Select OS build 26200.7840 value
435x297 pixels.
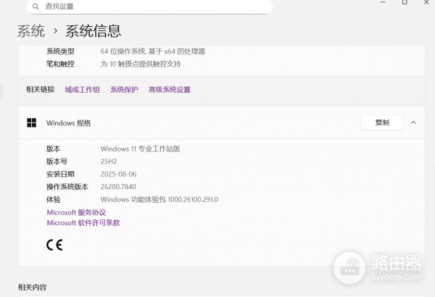[x=118, y=187]
